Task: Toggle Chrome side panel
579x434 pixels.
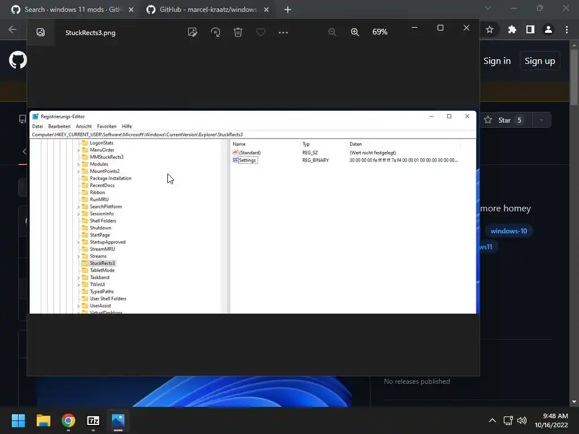Action: click(530, 29)
